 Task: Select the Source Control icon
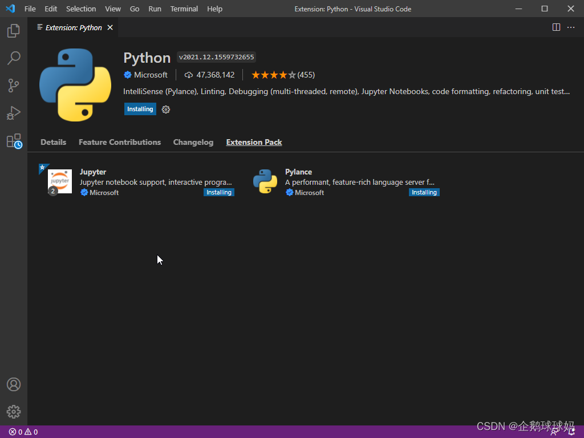tap(14, 86)
